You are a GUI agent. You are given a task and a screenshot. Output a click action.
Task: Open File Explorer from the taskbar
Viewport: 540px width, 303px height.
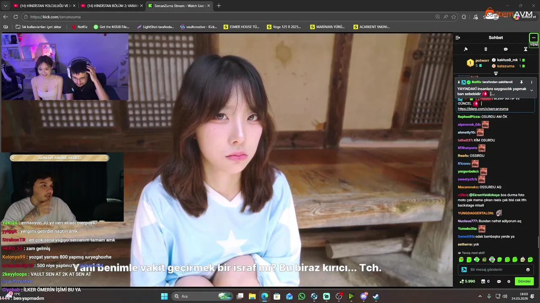point(252,296)
